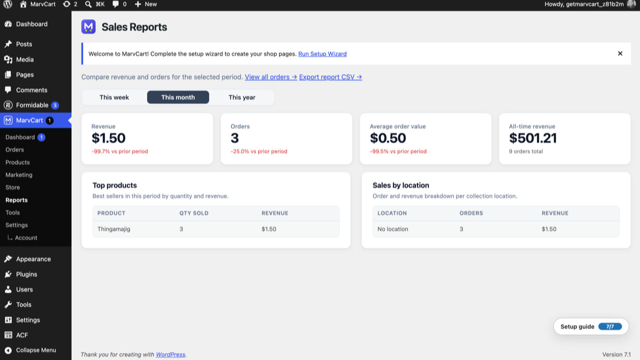
Task: Switch to the This week period
Action: 114,97
